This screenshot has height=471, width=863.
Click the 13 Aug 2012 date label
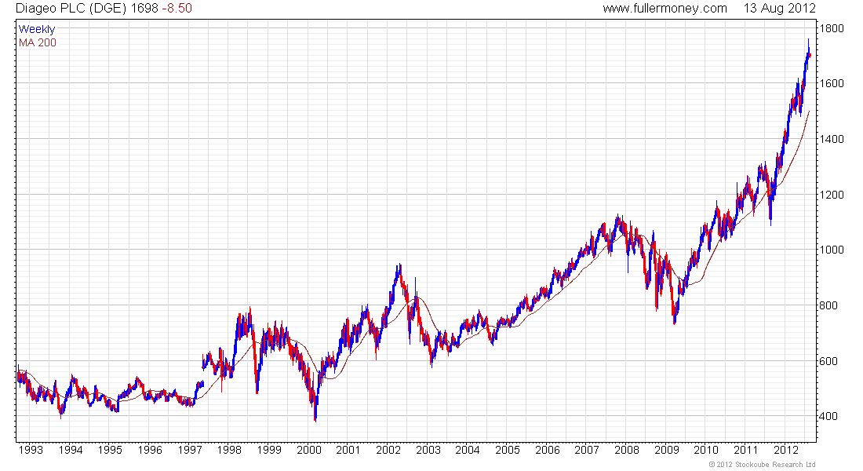[x=779, y=9]
